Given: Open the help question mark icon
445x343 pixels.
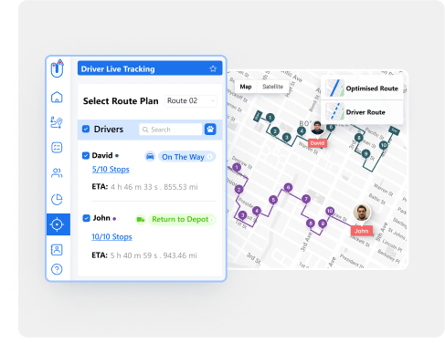Looking at the screenshot, I should 57,269.
